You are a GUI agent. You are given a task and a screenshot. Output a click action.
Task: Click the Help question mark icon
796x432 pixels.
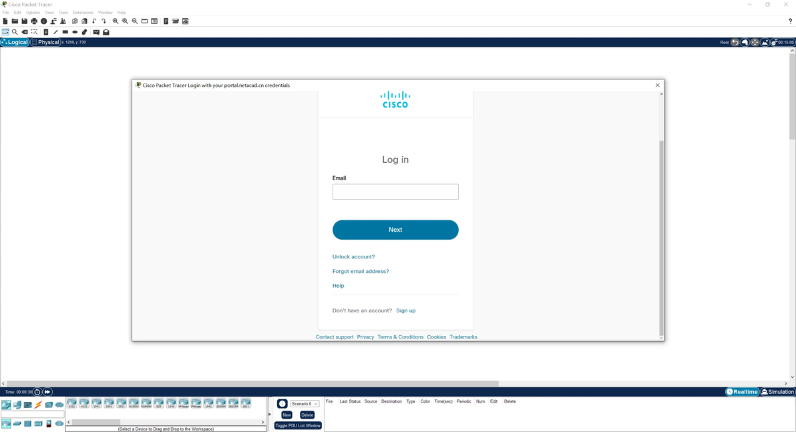[x=790, y=21]
